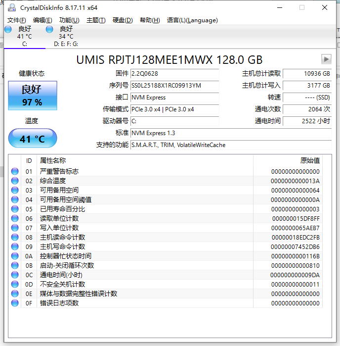Click the serial number field SS0L25188X1RC09913YM
This screenshot has height=346, width=340.
point(175,86)
